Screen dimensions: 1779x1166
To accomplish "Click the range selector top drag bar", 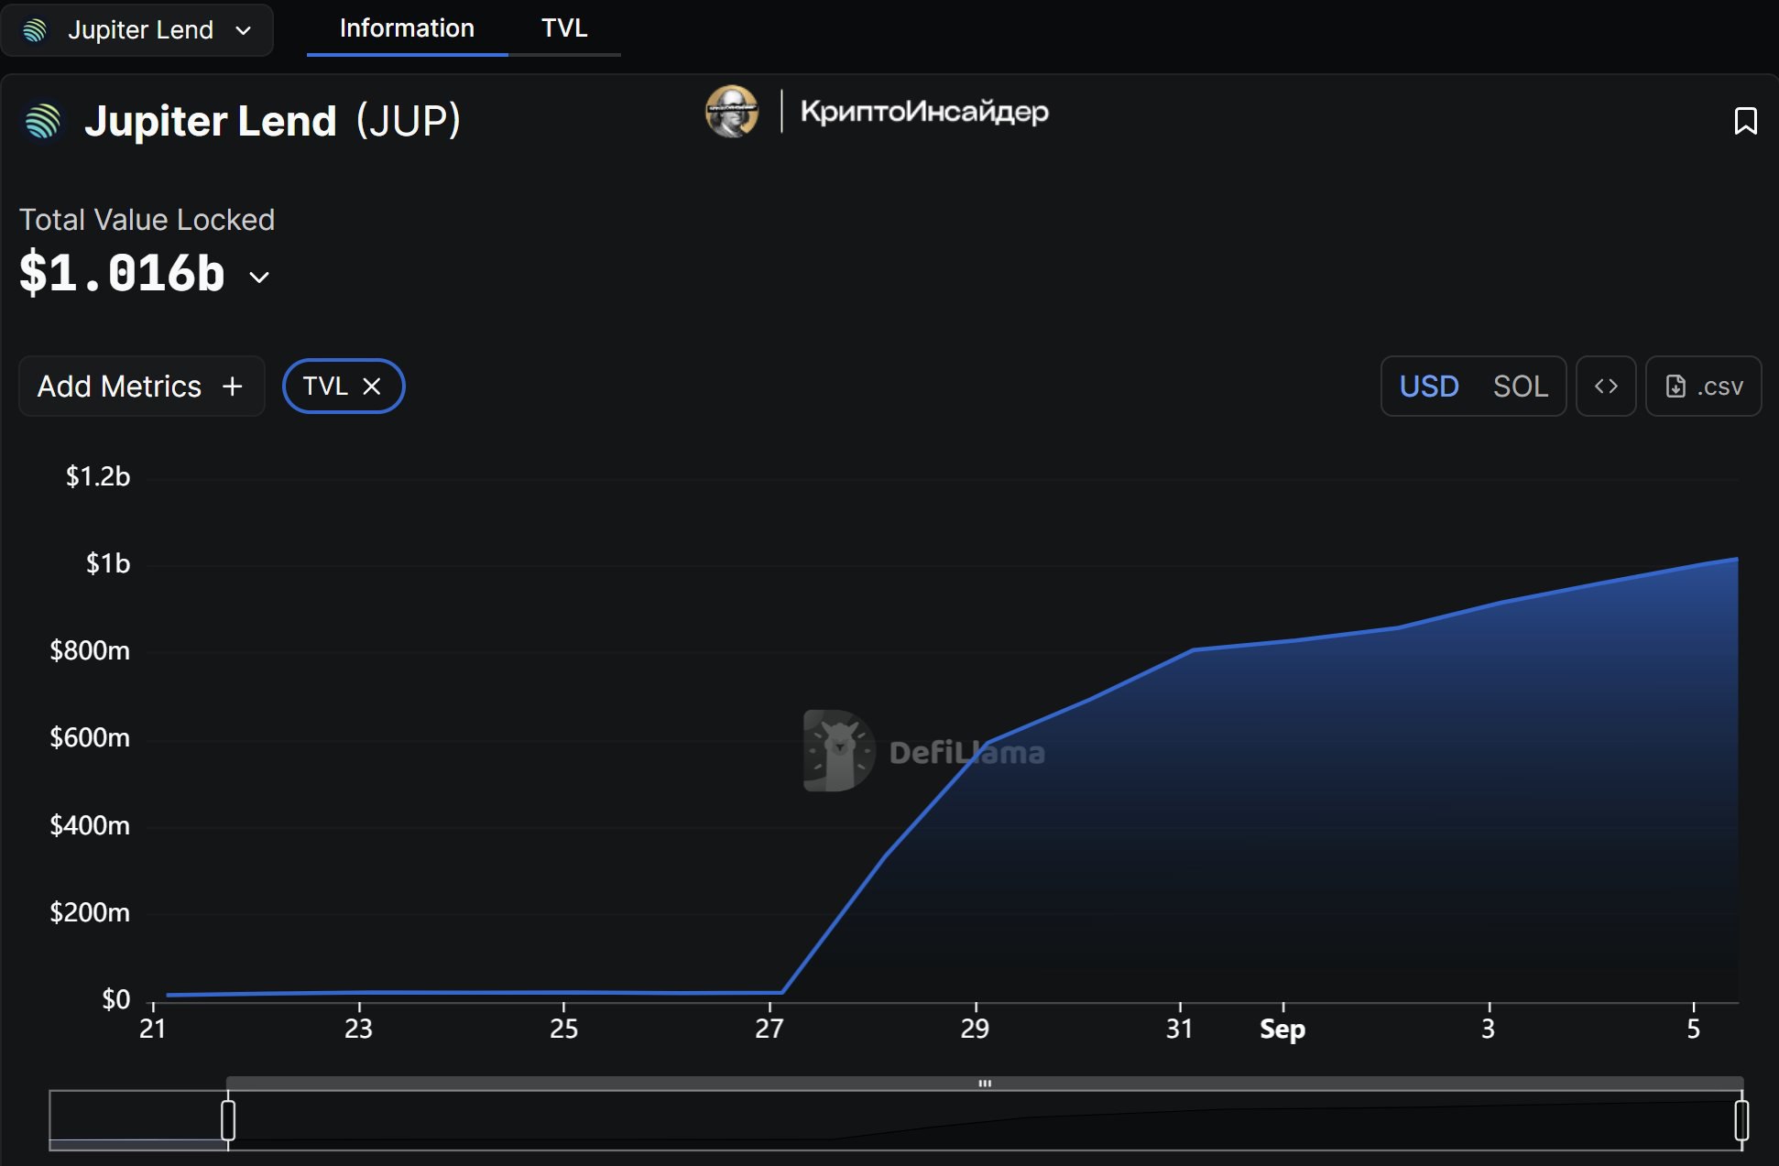I will tap(985, 1084).
